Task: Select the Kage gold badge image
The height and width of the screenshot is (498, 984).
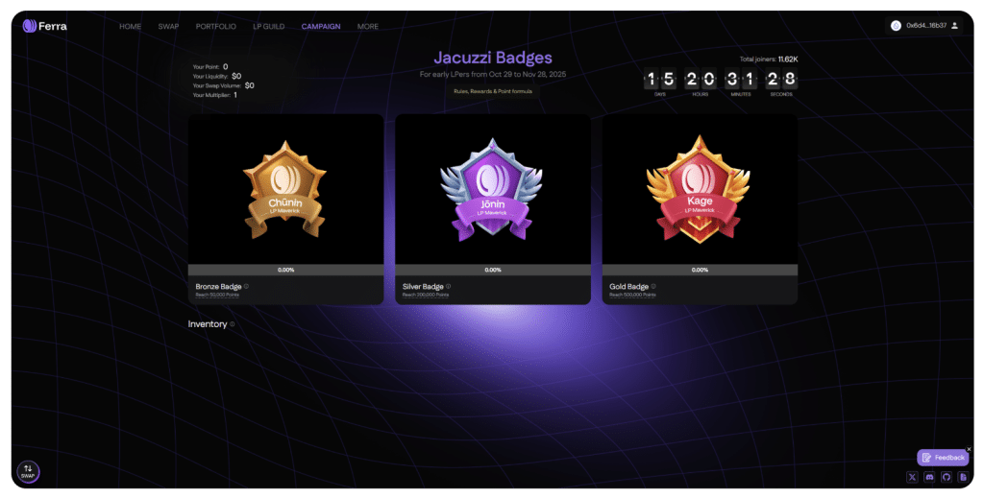Action: point(700,189)
